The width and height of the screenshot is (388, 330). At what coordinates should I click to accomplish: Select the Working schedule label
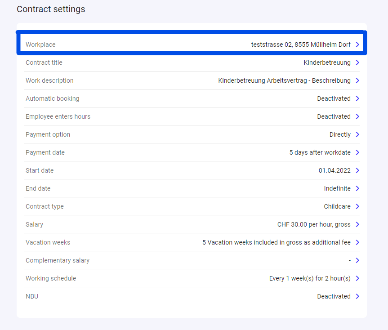coord(51,278)
